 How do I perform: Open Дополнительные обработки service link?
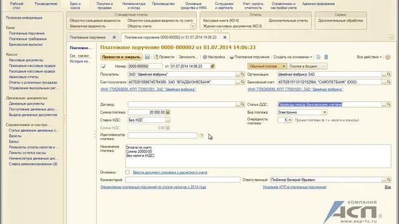coord(340,21)
